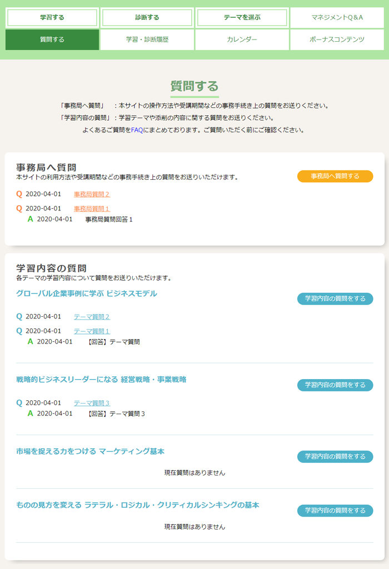Image resolution: width=389 pixels, height=569 pixels.
Task: Click 【回答】テーマ質問３ answer text
Action: tap(116, 414)
